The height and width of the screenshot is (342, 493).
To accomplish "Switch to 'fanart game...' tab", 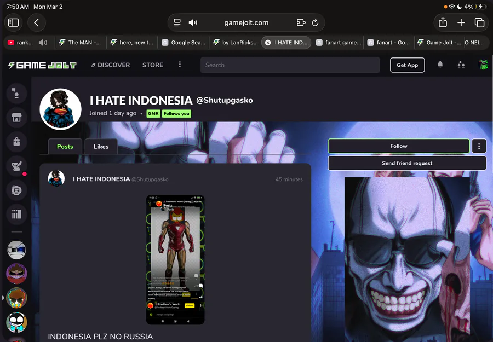I will [339, 42].
